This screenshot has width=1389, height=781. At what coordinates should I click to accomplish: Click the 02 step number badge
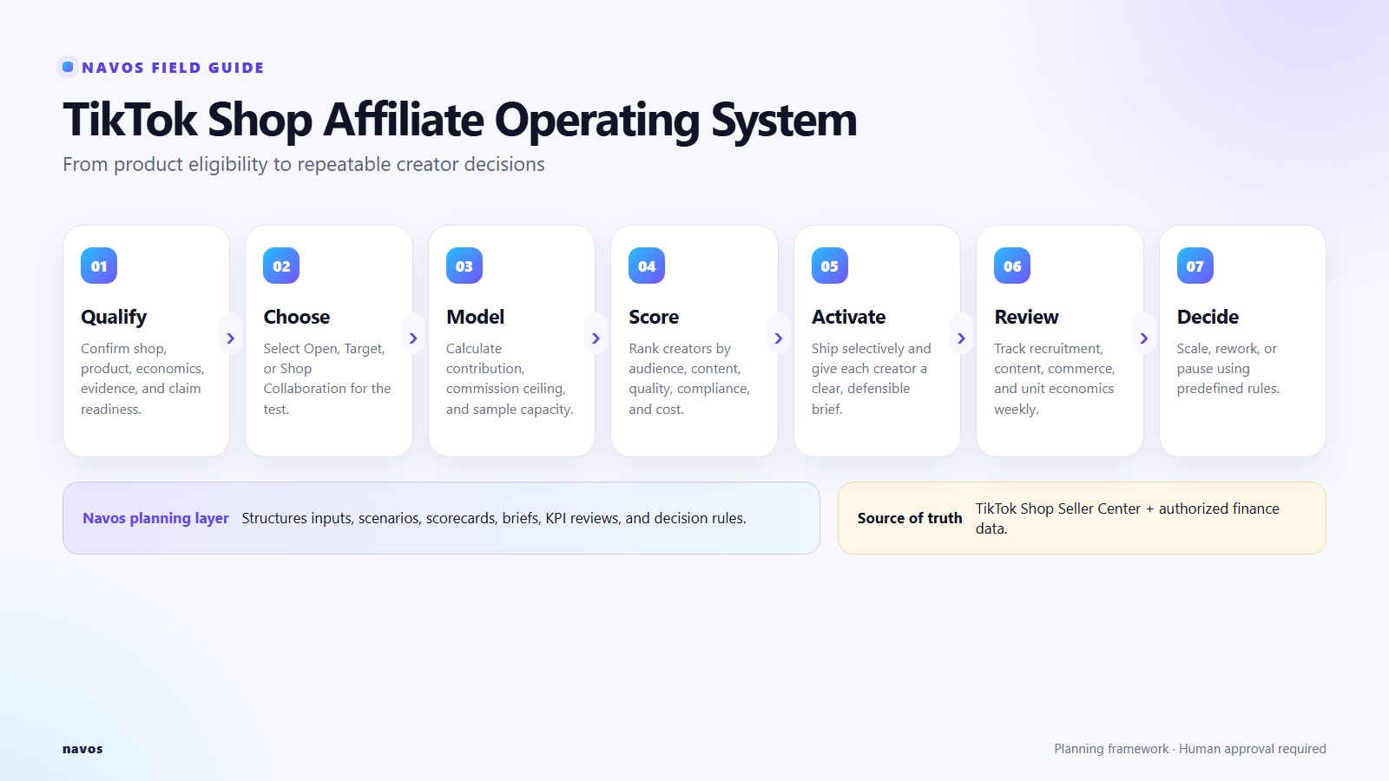pos(281,266)
